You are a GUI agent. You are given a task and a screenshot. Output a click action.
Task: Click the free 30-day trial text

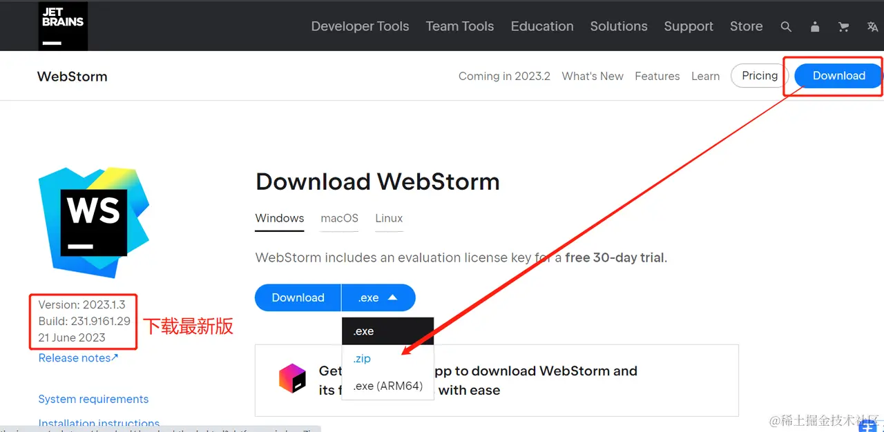(615, 257)
